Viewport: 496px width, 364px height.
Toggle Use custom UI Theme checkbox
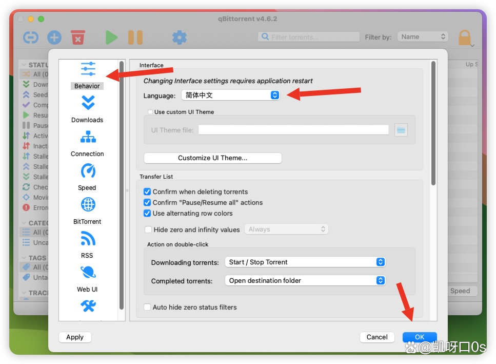tap(150, 112)
